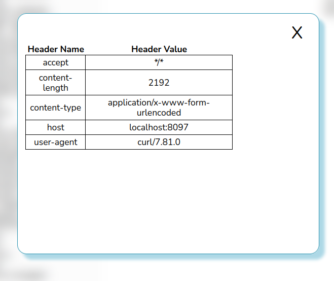The height and width of the screenshot is (281, 334).
Task: Click the word length under content-
Action: click(56, 88)
